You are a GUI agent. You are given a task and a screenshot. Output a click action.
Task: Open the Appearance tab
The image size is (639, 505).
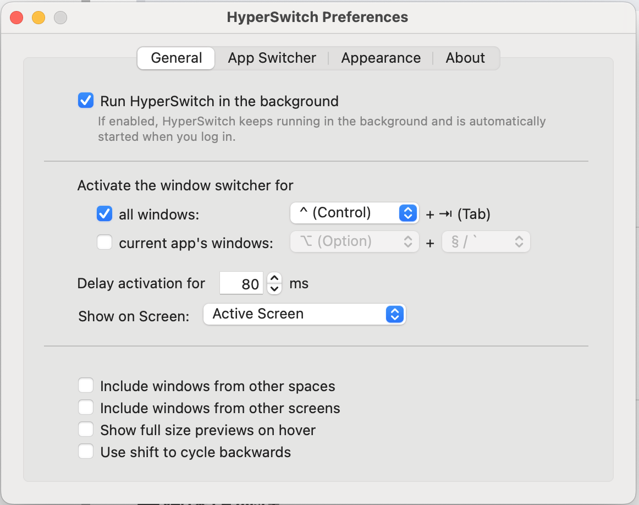click(x=381, y=58)
